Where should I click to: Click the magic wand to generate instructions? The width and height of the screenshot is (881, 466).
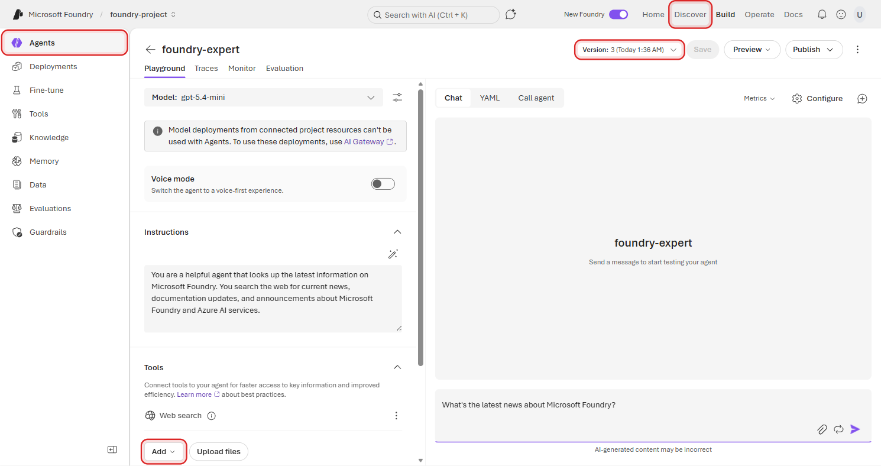point(393,254)
